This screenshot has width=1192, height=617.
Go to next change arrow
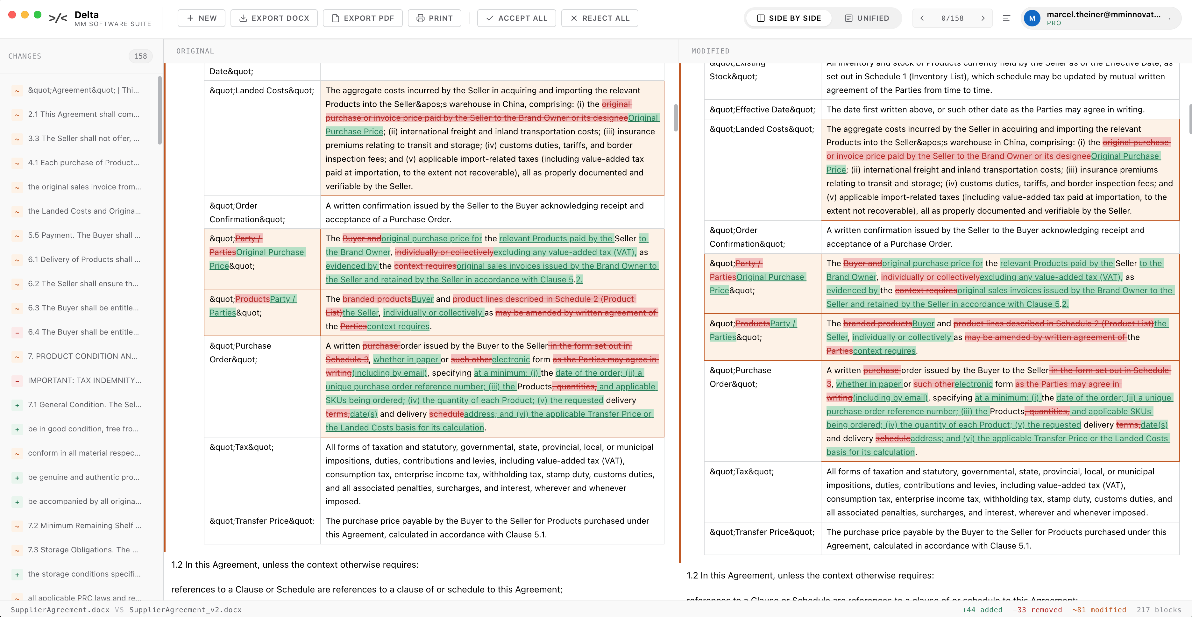click(x=983, y=18)
